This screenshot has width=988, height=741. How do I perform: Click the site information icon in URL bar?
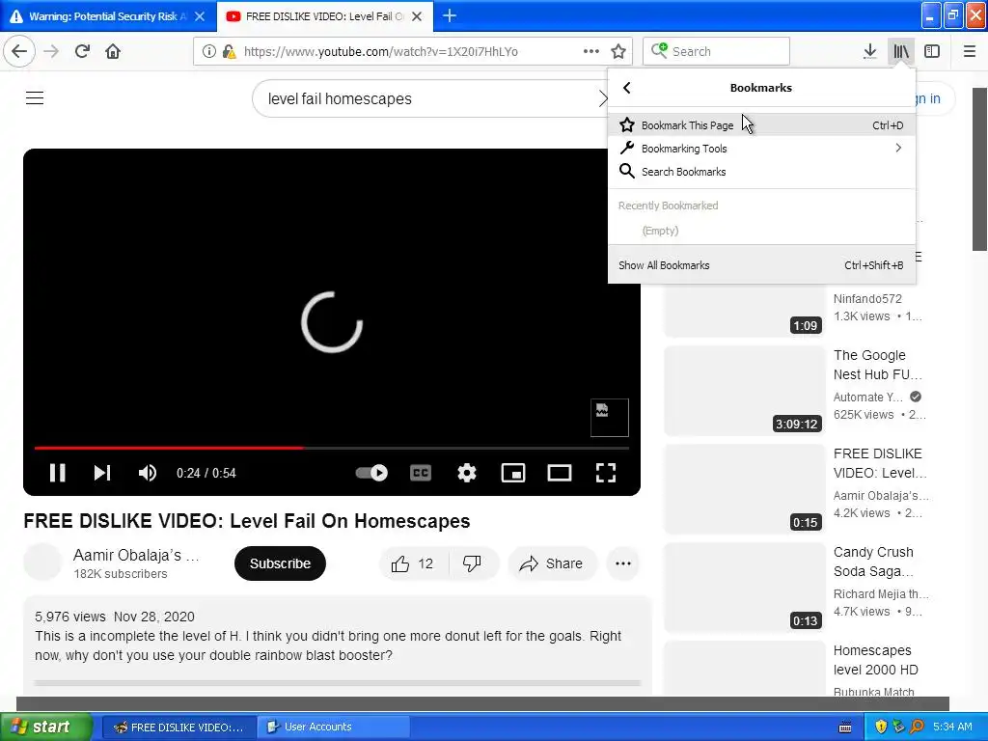coord(209,51)
